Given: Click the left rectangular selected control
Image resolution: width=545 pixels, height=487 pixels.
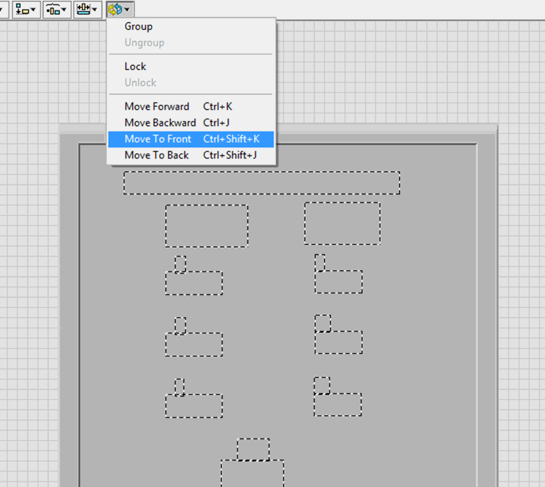Looking at the screenshot, I should pyautogui.click(x=207, y=225).
